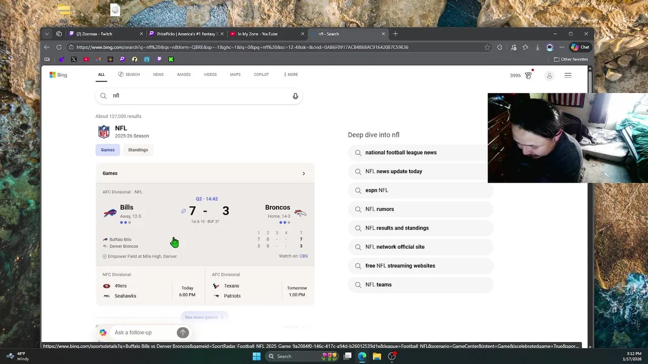
Task: Expand Games with the right chevron
Action: click(304, 173)
